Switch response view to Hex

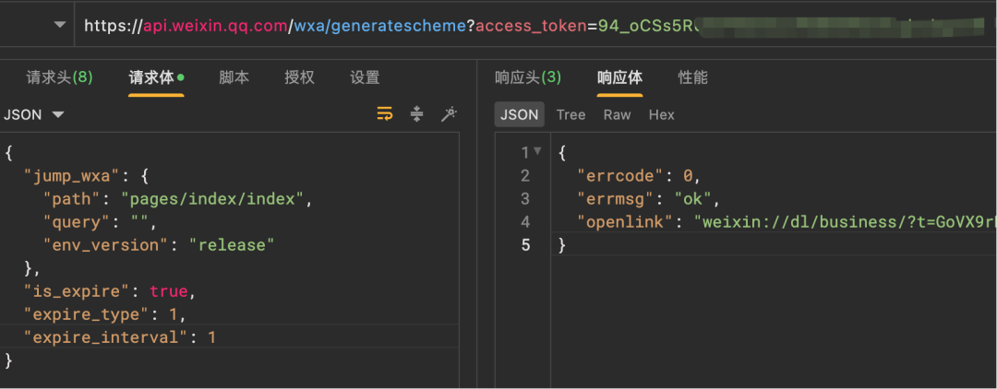(x=661, y=114)
